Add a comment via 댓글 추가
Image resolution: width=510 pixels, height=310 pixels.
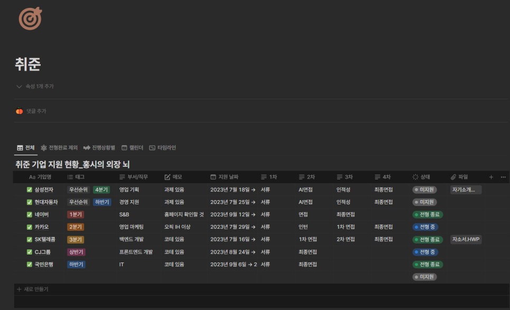[x=36, y=111]
